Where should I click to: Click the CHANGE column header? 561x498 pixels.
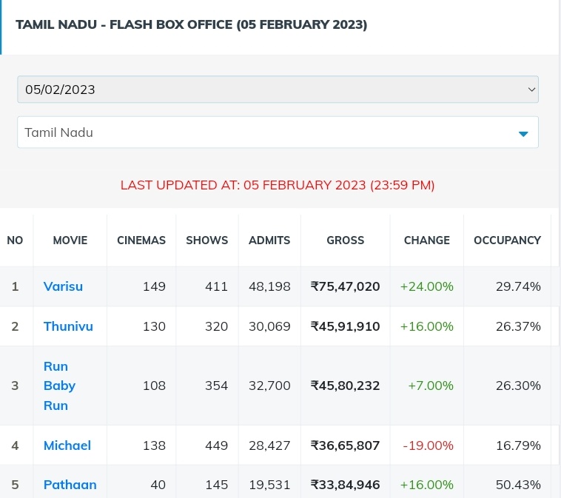click(427, 240)
